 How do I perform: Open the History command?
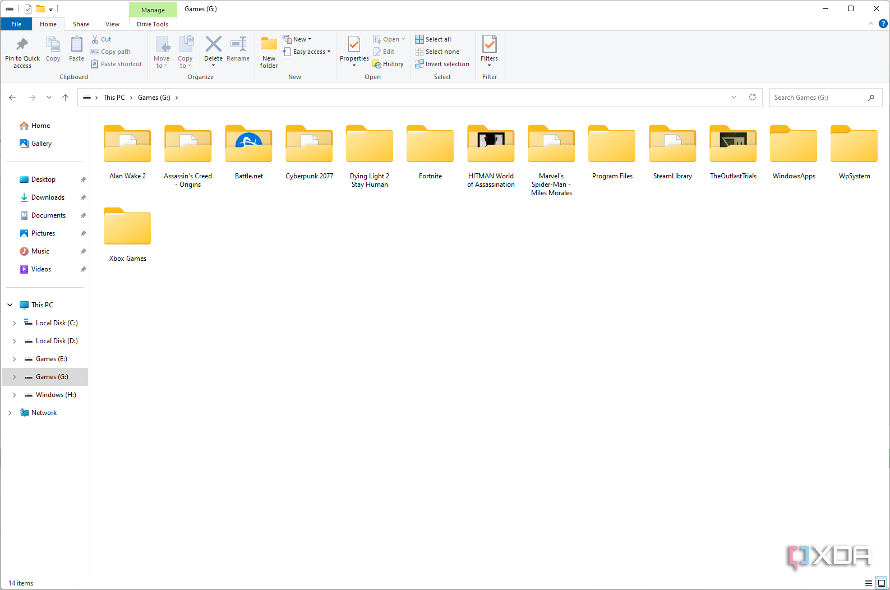(388, 64)
